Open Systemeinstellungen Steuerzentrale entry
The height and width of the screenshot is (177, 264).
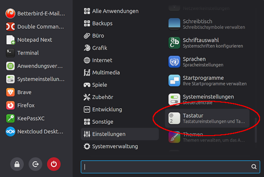[207, 100]
